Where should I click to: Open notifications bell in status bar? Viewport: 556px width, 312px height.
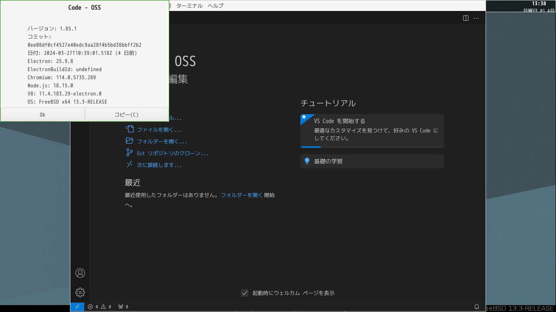(477, 307)
